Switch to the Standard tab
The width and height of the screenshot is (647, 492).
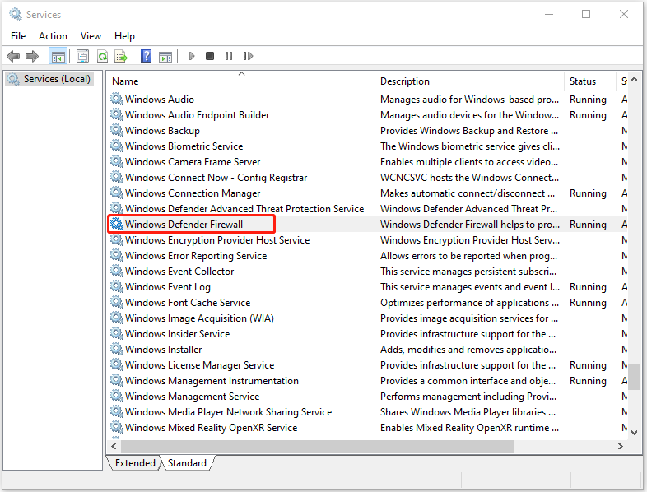[x=187, y=463]
